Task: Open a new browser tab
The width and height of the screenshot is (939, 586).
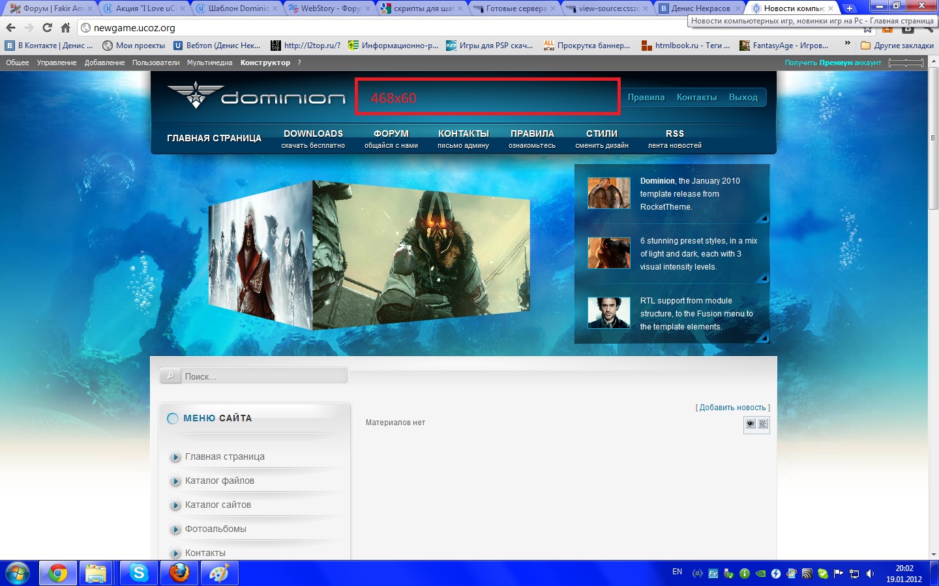Action: tap(849, 8)
